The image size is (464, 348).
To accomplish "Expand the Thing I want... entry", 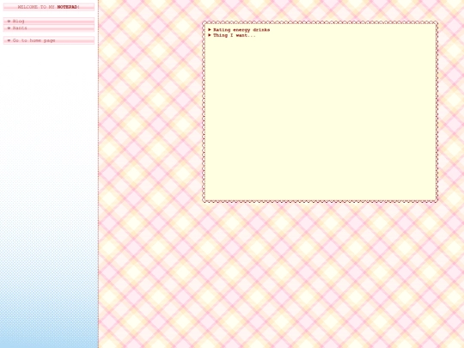I will point(232,35).
